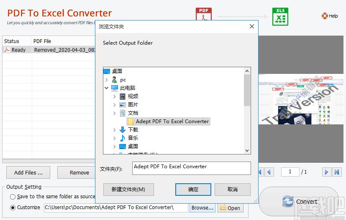Select the 图片 pictures icon

123,105
